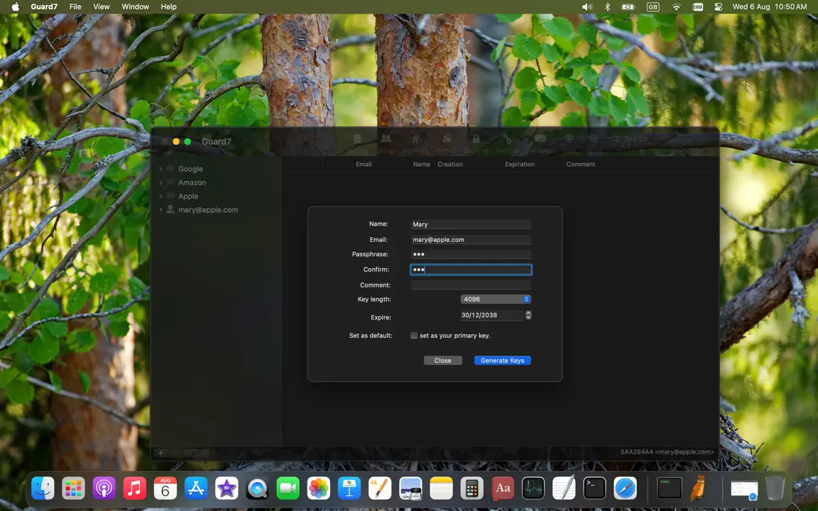Open the Key length 4096 dropdown
This screenshot has height=511, width=818.
click(x=496, y=299)
